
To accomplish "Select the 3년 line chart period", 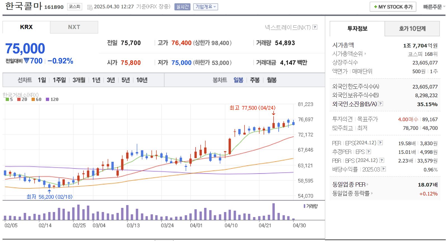I will tap(111, 80).
